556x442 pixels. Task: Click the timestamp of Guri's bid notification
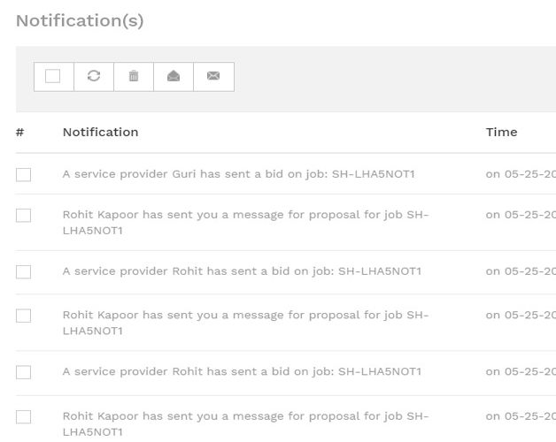pos(520,173)
